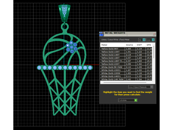The width and height of the screenshot is (173, 130).
Task: Open the Use Object Materials dropdown
Action: click(141, 87)
